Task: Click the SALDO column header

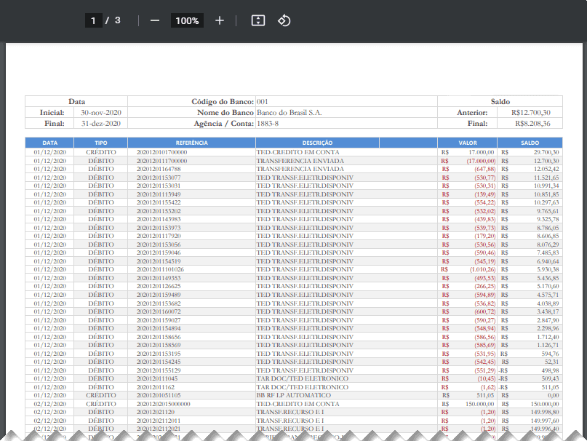Action: tap(530, 143)
